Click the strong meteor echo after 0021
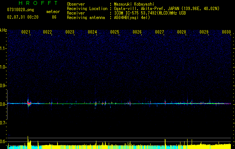 (29, 103)
